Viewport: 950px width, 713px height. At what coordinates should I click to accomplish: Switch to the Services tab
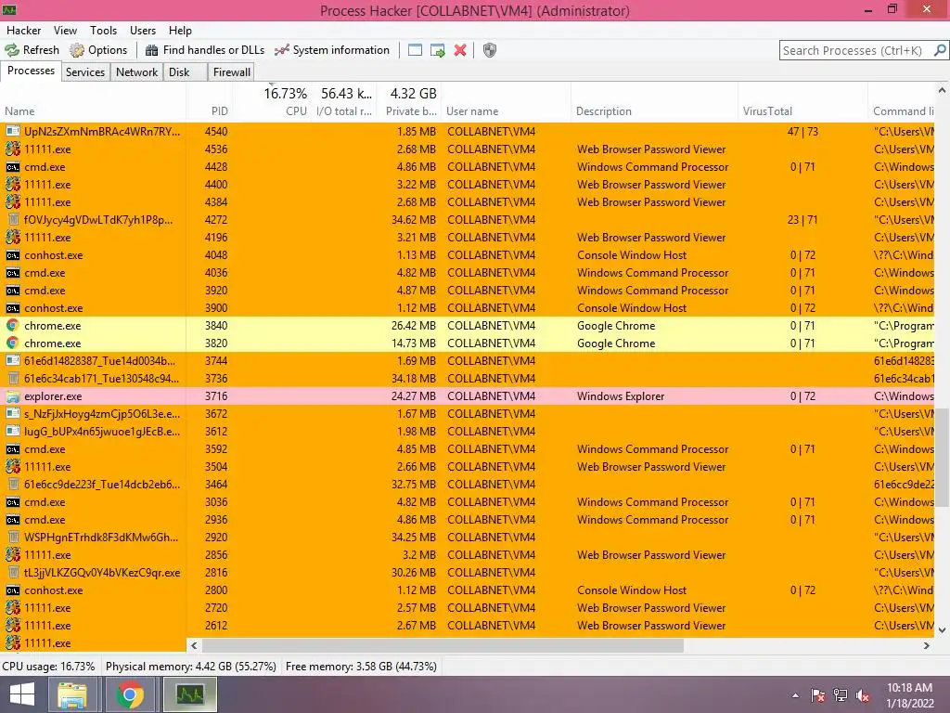(85, 72)
